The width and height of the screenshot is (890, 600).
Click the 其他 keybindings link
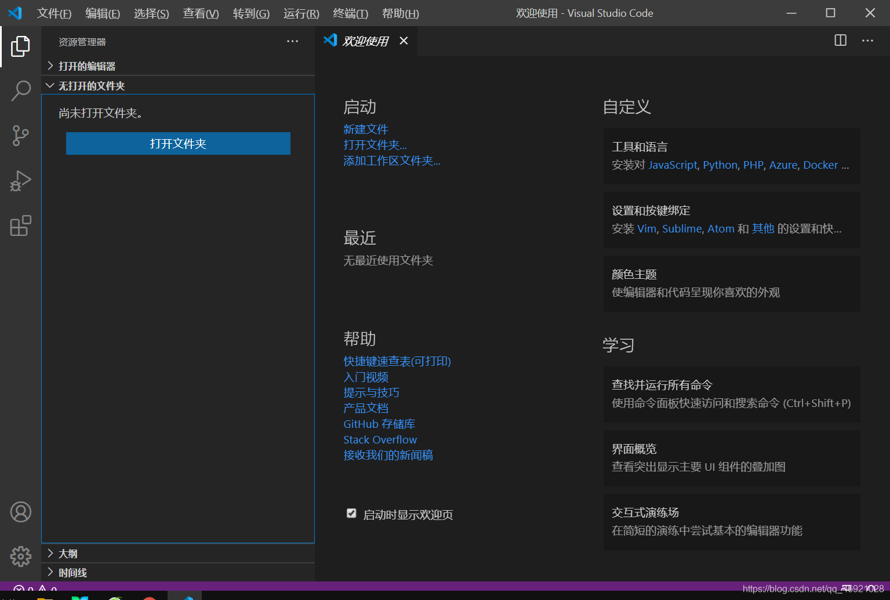pos(763,229)
